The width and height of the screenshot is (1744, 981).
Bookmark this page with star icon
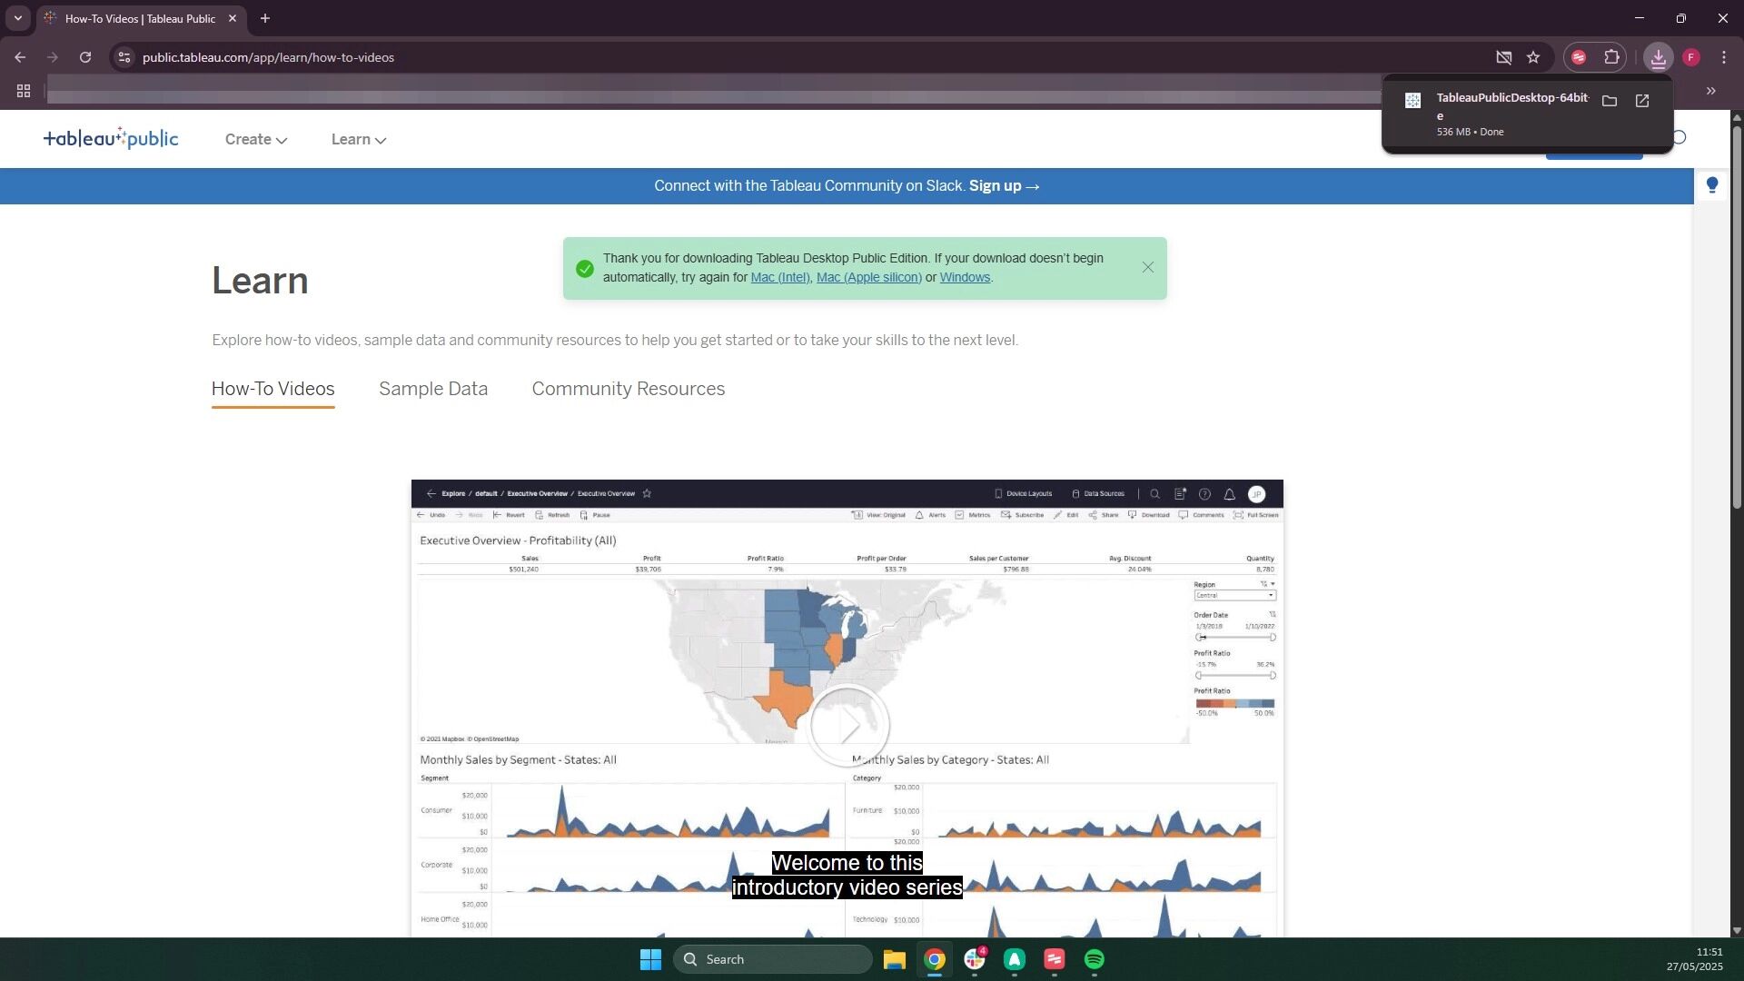coord(1533,57)
